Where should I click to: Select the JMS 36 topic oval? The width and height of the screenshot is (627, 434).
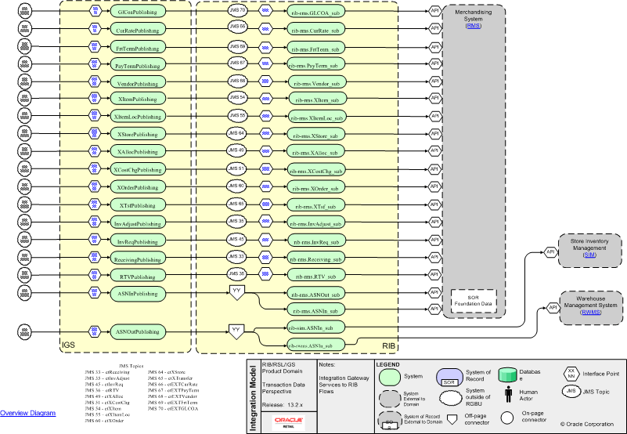(x=236, y=274)
